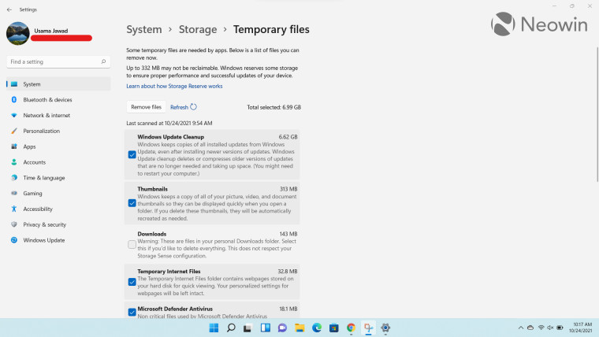Open Widgets on the taskbar
The image size is (599, 337).
click(265, 328)
